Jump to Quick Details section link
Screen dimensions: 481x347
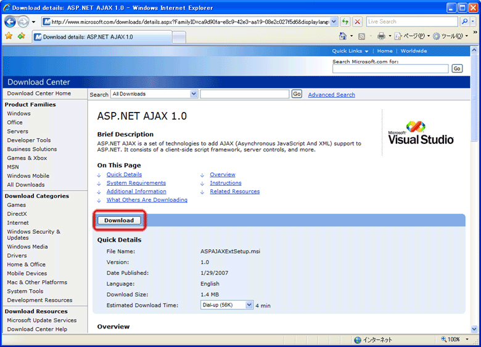pos(124,174)
